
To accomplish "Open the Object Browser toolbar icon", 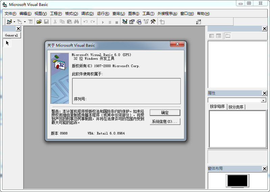I will point(146,22).
